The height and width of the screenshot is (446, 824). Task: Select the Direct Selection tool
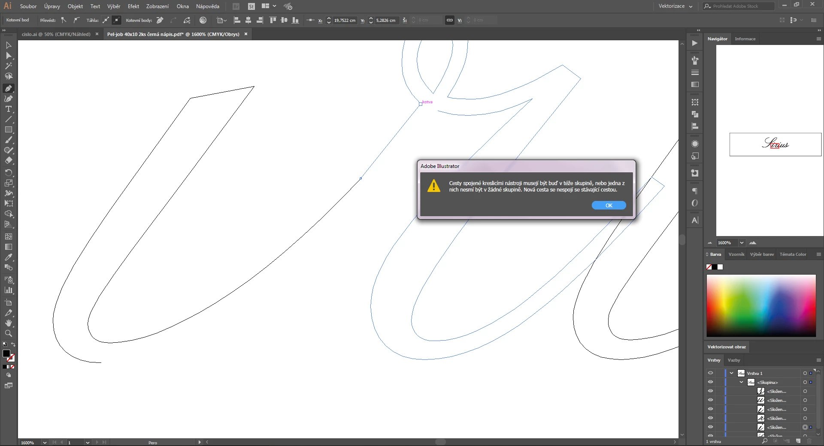point(9,56)
